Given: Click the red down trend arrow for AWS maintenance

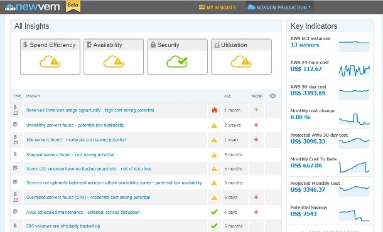Looking at the screenshot, I should [x=256, y=212].
